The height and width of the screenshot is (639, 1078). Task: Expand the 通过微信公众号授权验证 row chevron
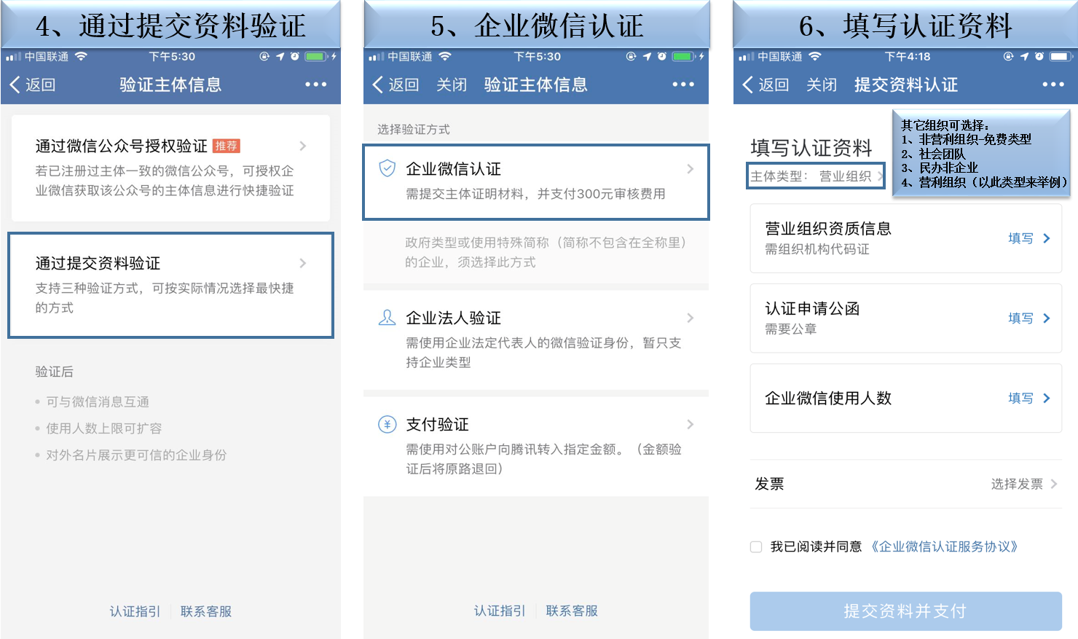[x=303, y=146]
